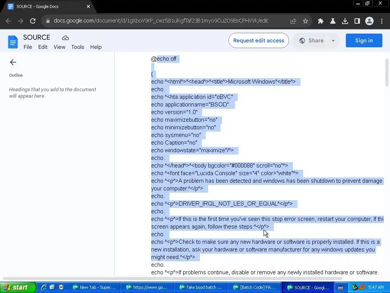Image resolution: width=390 pixels, height=293 pixels.
Task: Click the SOURCE document title
Action: pyautogui.click(x=37, y=37)
